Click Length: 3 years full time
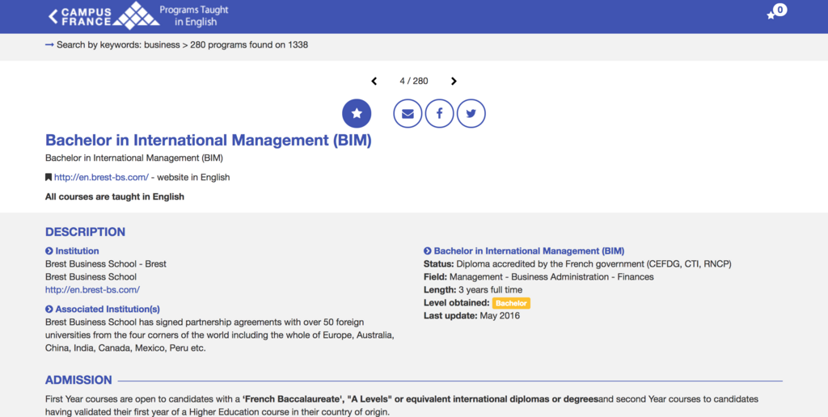This screenshot has width=828, height=417. 473,290
